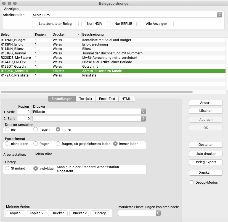Choose 'nicht laden' for Papierformat

(7, 144)
